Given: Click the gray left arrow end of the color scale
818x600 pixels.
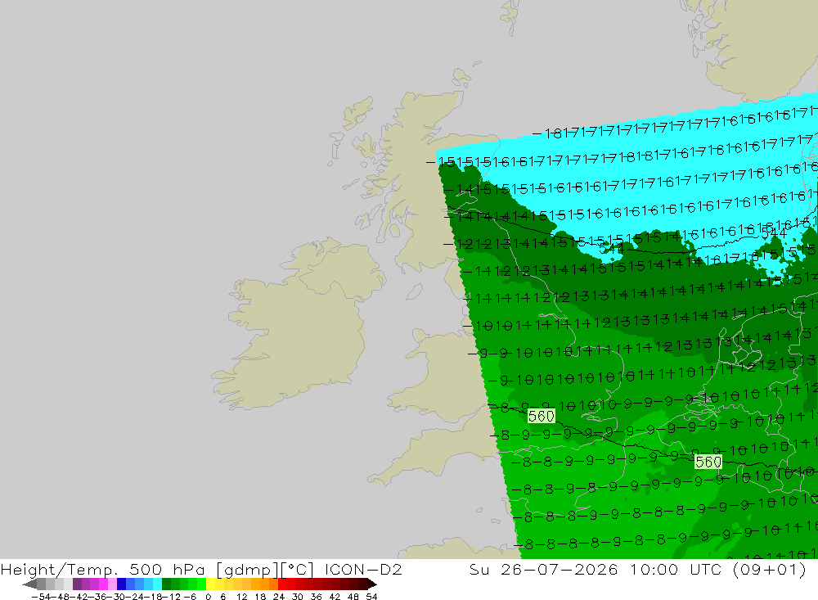Looking at the screenshot, I should pos(29,584).
